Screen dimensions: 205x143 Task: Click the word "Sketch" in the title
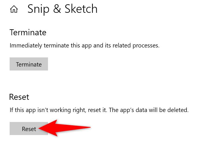80,9
